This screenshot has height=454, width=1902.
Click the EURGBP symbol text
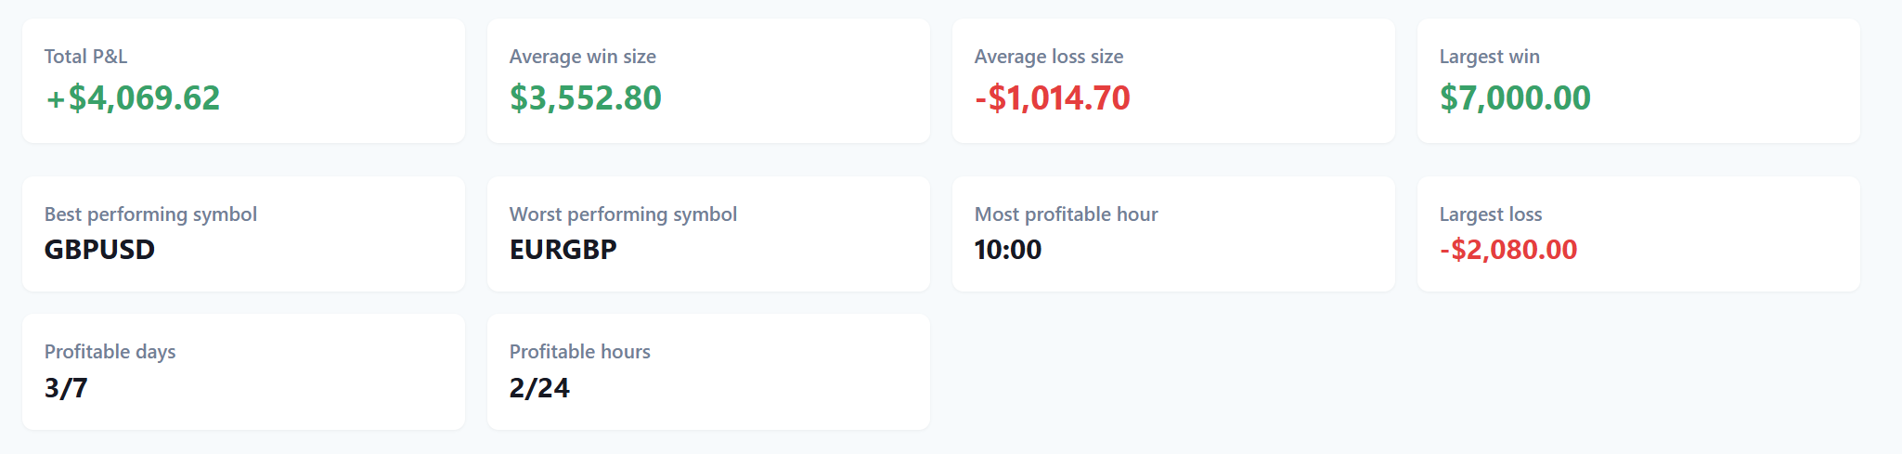click(563, 250)
